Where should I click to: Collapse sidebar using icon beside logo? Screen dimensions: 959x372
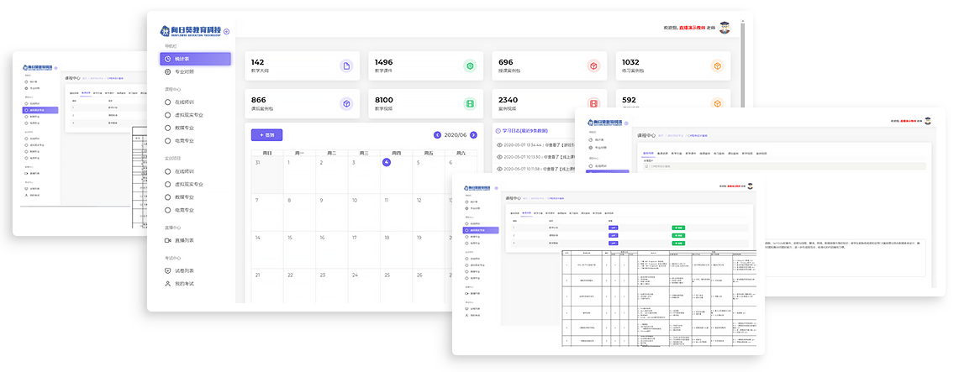[226, 32]
